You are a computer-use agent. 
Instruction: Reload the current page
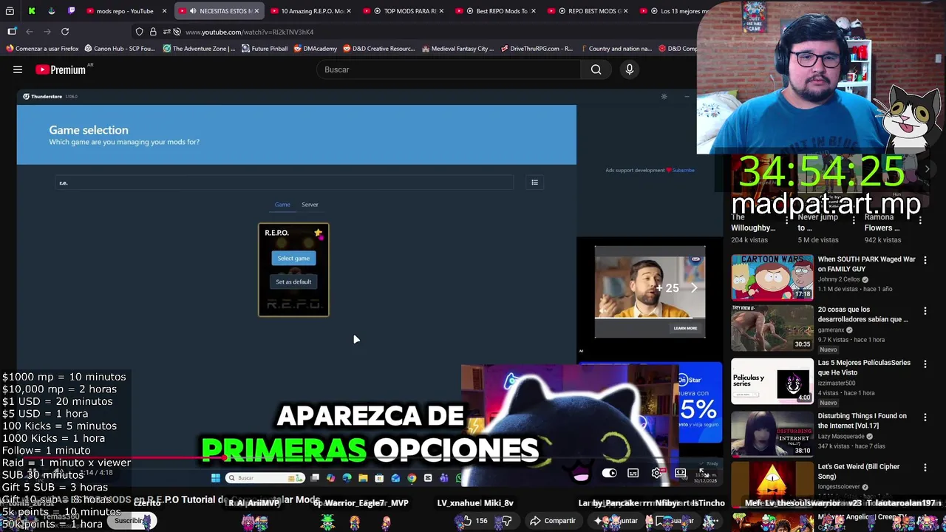pyautogui.click(x=65, y=32)
